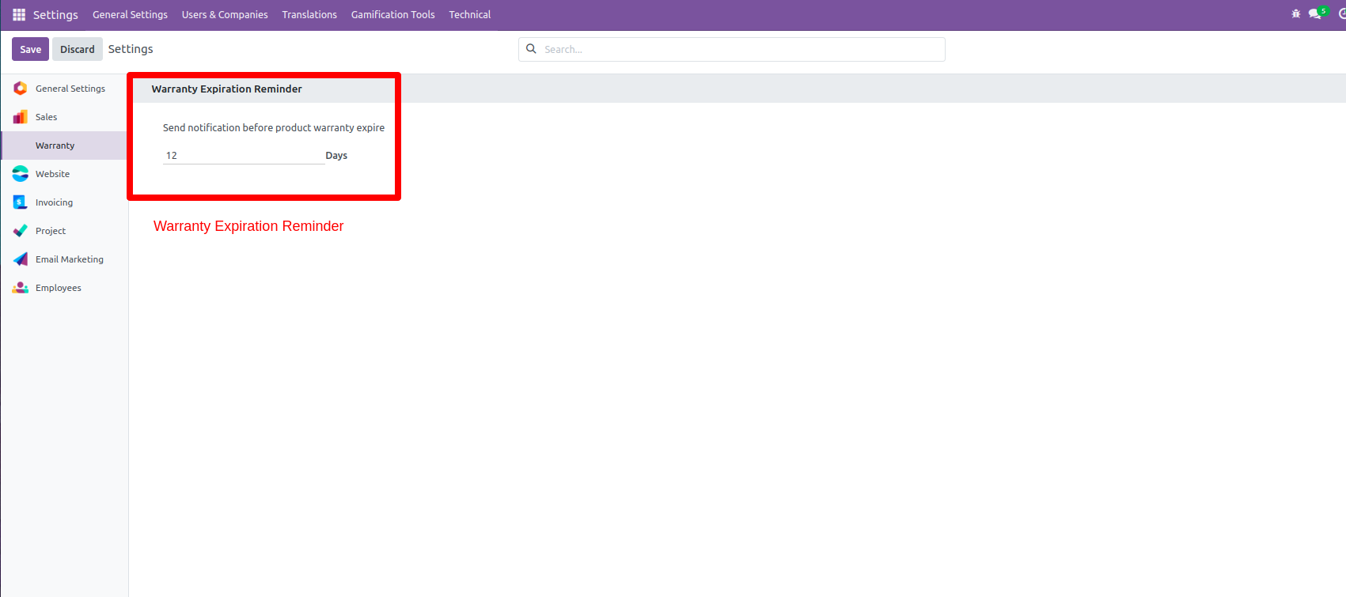Click the warranty reminder days input

242,156
